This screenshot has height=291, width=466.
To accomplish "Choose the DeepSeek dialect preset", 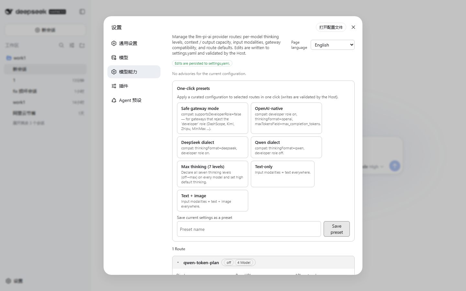I will [213, 147].
